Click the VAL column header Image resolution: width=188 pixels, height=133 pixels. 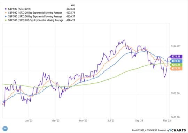click(x=73, y=5)
